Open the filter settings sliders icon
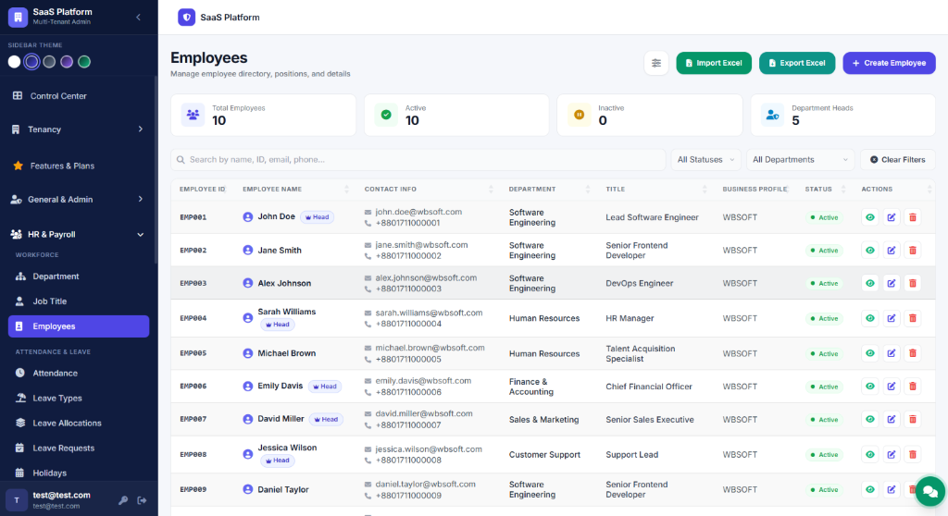 click(x=656, y=63)
